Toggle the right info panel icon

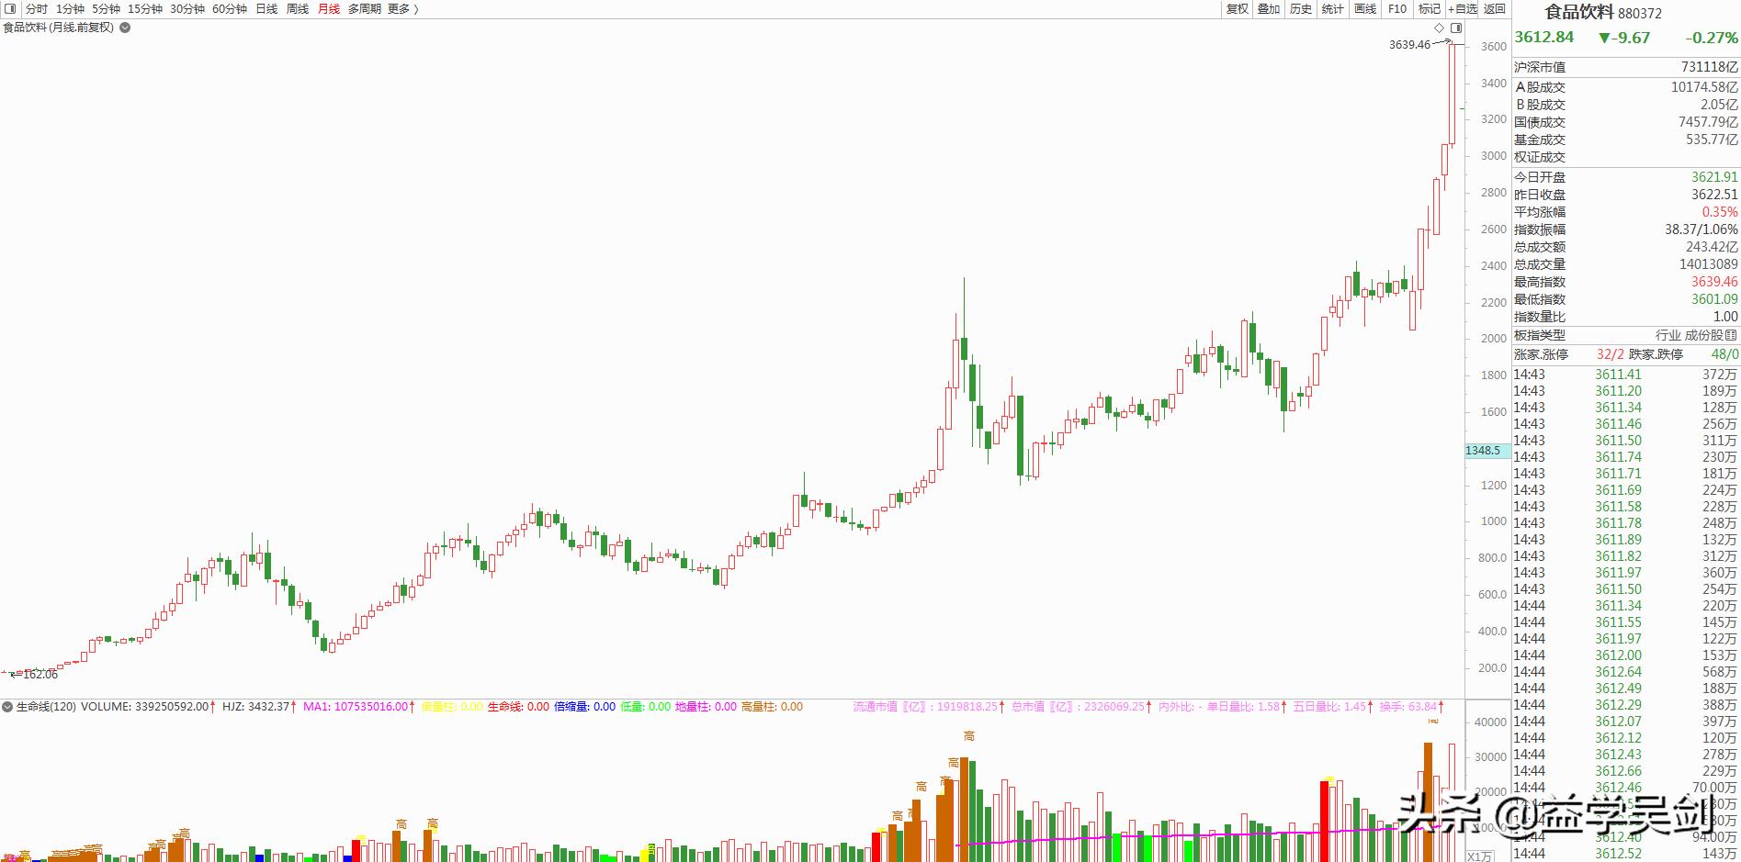tap(1456, 28)
